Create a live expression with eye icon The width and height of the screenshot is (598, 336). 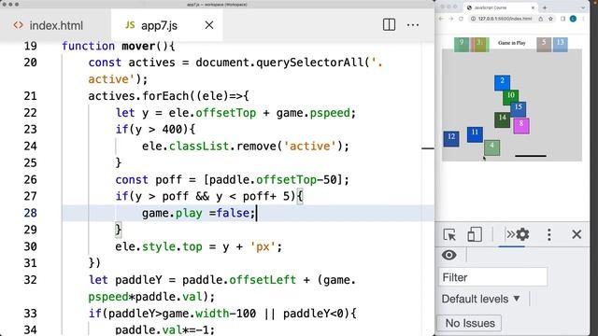click(x=449, y=255)
